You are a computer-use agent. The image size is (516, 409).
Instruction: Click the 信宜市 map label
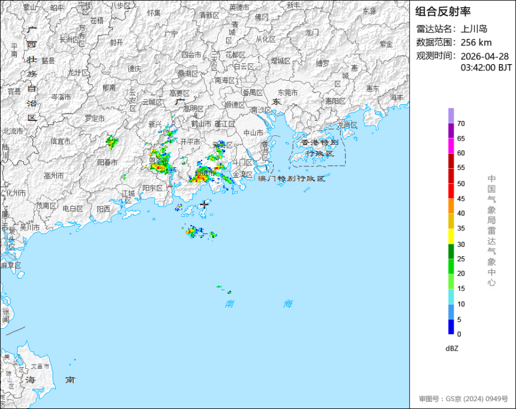coord(61,141)
